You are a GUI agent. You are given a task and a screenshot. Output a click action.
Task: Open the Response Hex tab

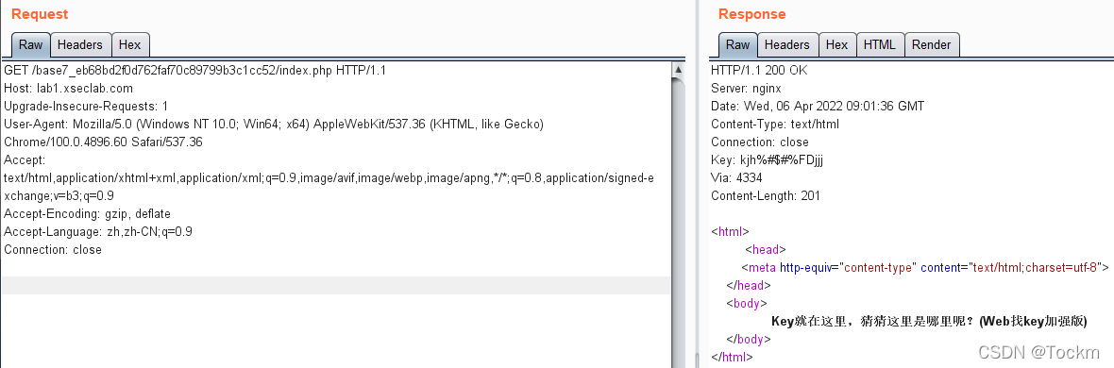coord(837,44)
